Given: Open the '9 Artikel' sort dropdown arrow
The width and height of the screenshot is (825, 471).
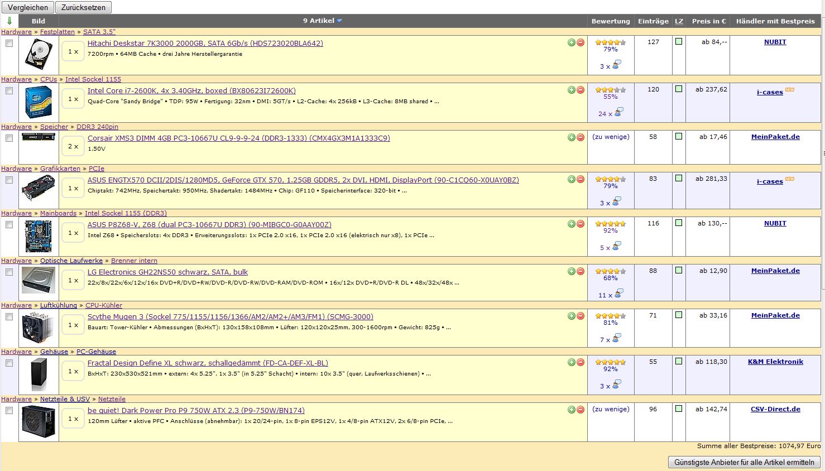Looking at the screenshot, I should (x=339, y=21).
